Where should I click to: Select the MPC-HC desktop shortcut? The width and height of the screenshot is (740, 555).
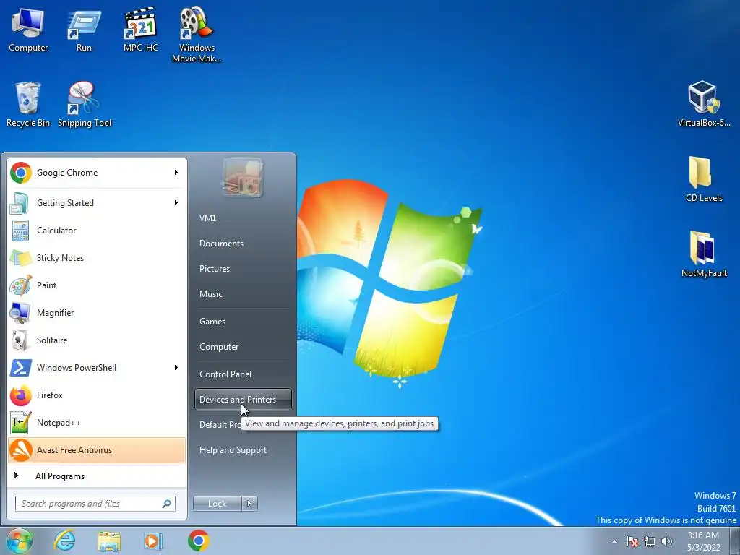pyautogui.click(x=140, y=30)
